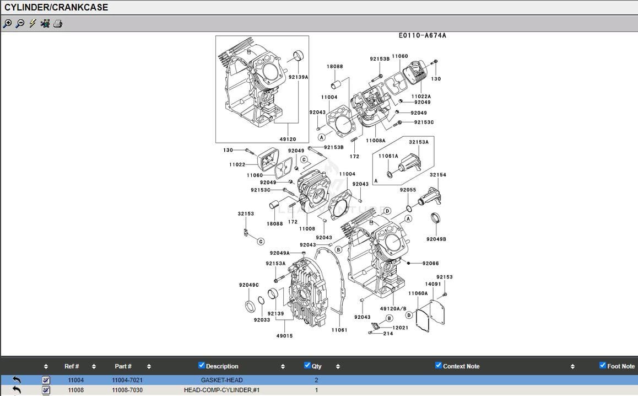Click the Ref # column header
The width and height of the screenshot is (638, 396).
72,366
